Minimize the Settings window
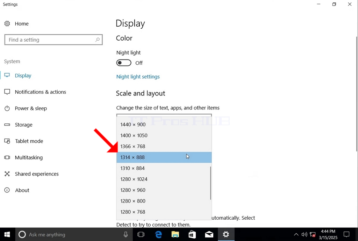This screenshot has height=241, width=358. coord(319,4)
